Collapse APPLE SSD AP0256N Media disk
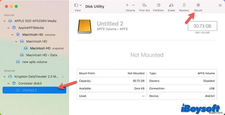 tap(4, 21)
